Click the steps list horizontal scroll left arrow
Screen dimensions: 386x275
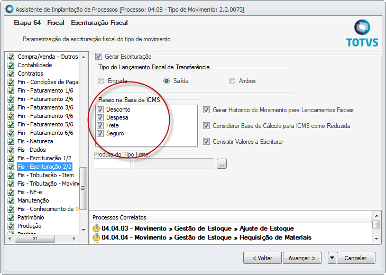click(10, 239)
